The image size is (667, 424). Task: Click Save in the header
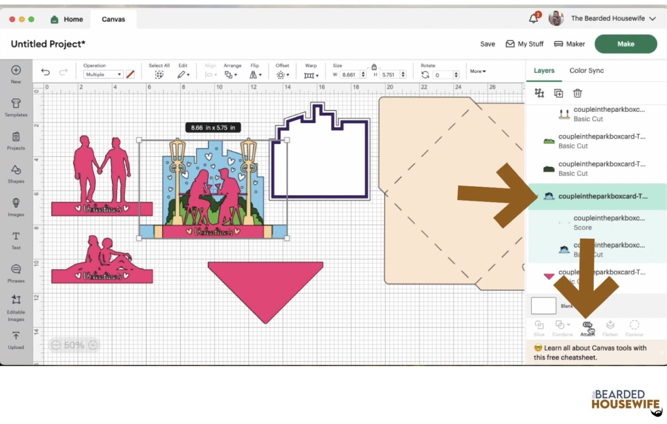click(x=487, y=44)
